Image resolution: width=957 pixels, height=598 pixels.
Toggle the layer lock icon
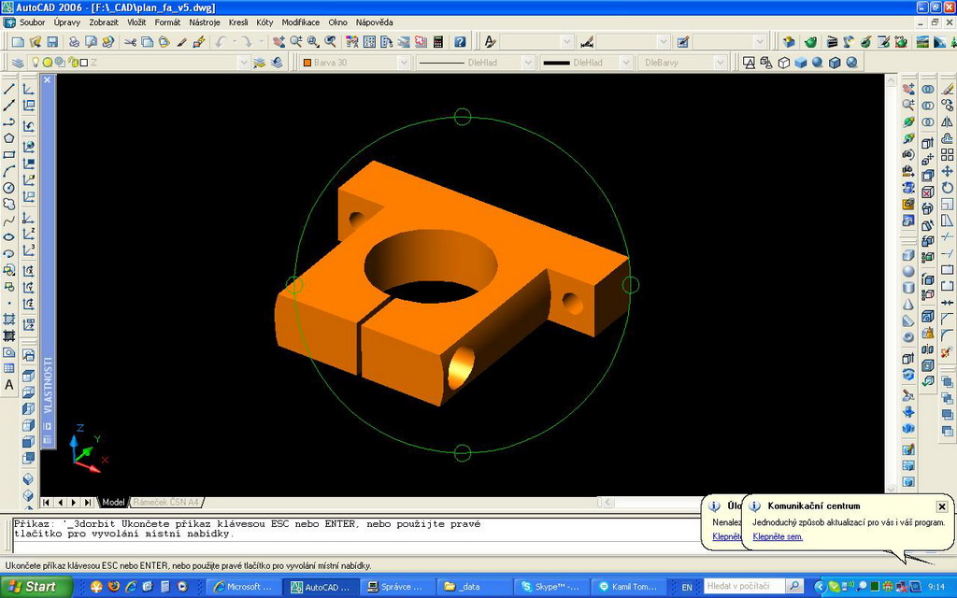[x=72, y=63]
